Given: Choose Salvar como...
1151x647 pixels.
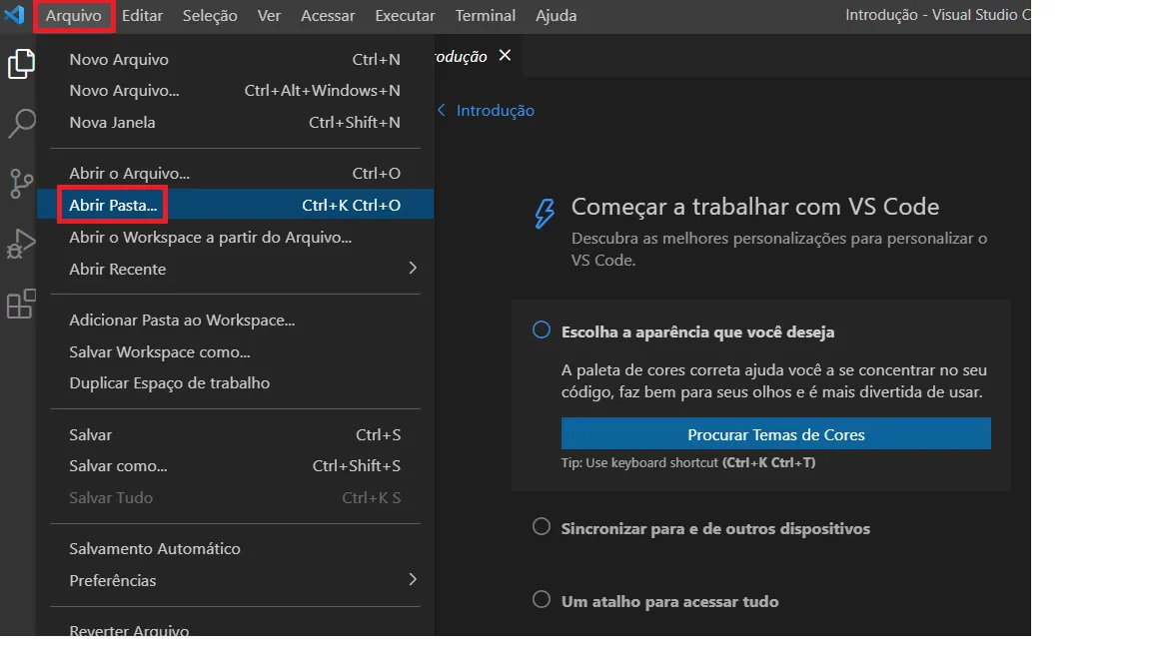Looking at the screenshot, I should coord(235,466).
